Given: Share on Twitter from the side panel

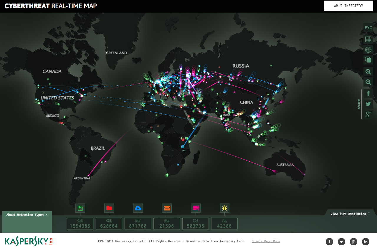Looking at the screenshot, I should coord(368,104).
